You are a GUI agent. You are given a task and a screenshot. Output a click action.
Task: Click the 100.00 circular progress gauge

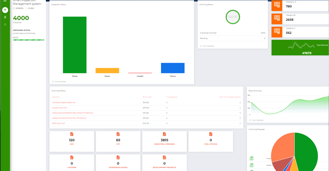pos(233,17)
